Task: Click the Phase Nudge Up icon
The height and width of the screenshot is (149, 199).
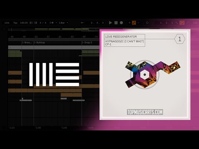Action: click(36, 23)
